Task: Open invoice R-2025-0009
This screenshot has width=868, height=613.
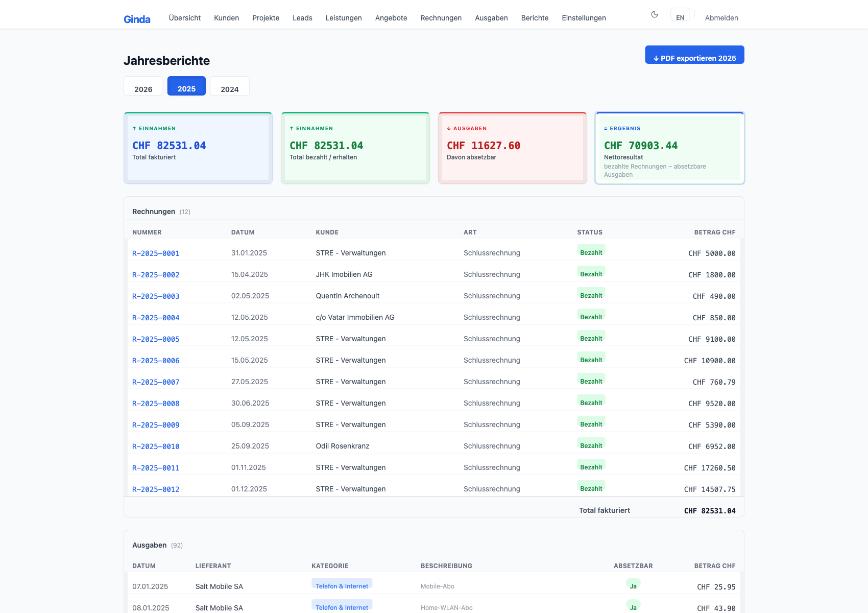Action: click(x=156, y=425)
